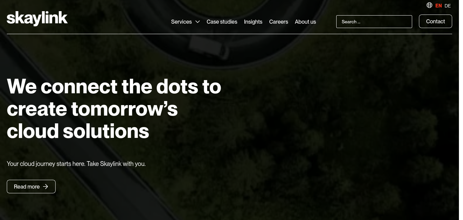The image size is (463, 220).
Task: Open the Services menu item
Action: 181,22
